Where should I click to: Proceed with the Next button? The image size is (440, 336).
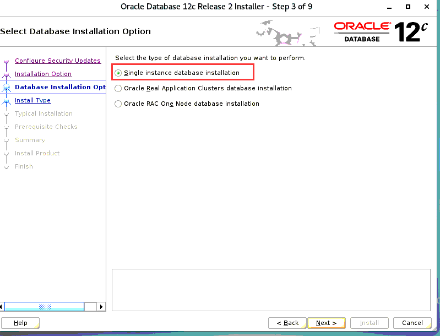[326, 323]
